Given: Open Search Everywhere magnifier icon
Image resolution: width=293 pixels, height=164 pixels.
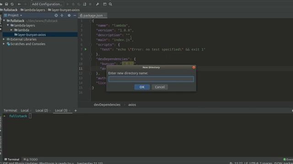Looking at the screenshot, I should (110, 4).
